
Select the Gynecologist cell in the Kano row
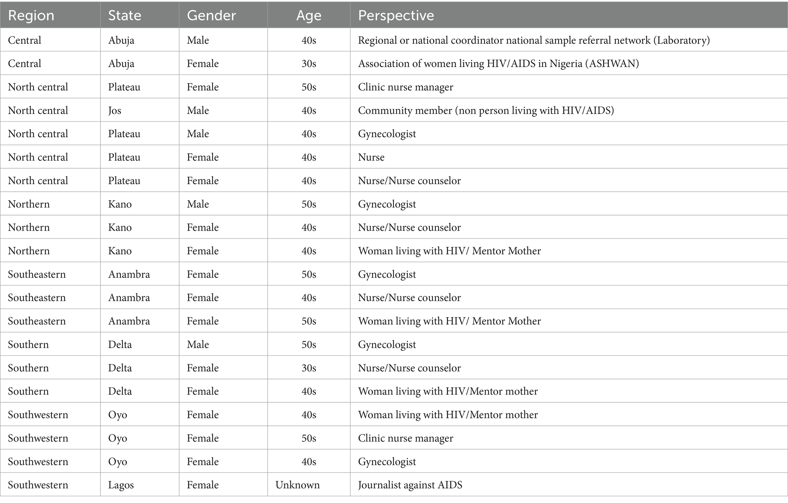tap(387, 204)
